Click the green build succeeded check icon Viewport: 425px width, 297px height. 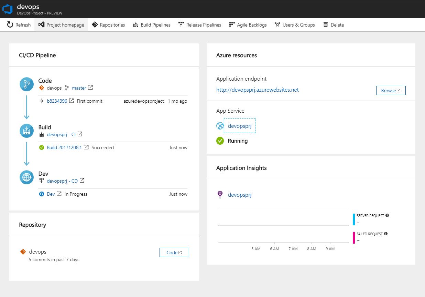click(x=42, y=147)
